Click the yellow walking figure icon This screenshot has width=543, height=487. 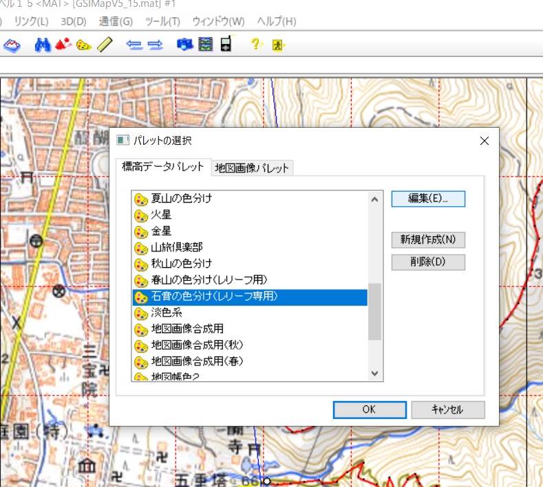pos(277,45)
